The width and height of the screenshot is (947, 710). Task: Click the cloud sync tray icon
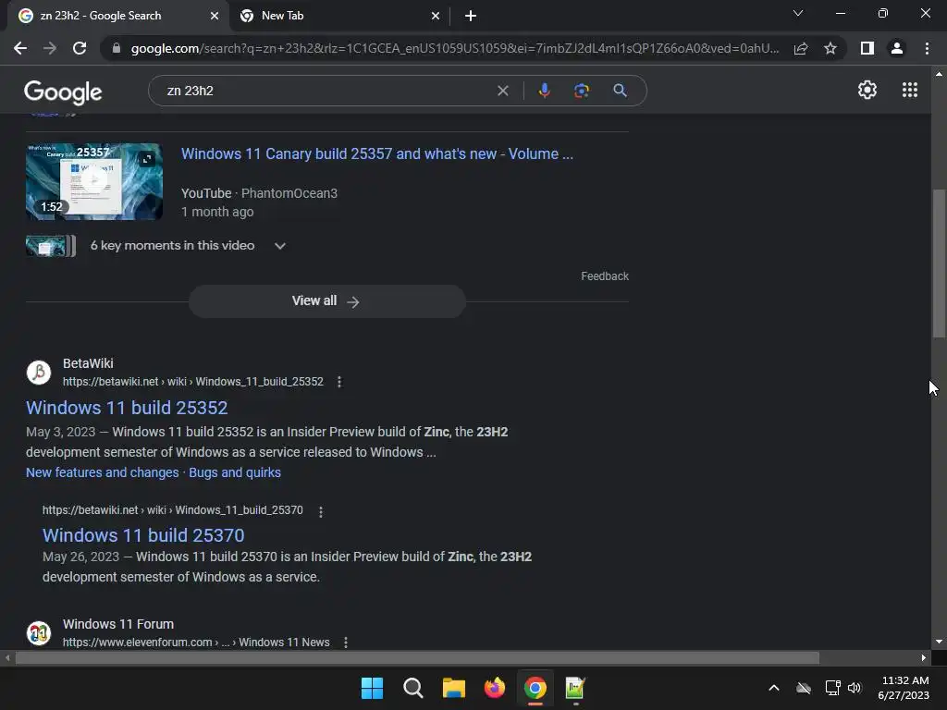coord(804,688)
